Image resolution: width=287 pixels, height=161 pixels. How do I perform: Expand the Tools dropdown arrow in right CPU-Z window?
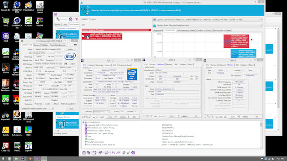[238, 117]
